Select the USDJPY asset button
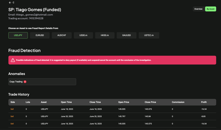The image size is (221, 130). (x=18, y=35)
